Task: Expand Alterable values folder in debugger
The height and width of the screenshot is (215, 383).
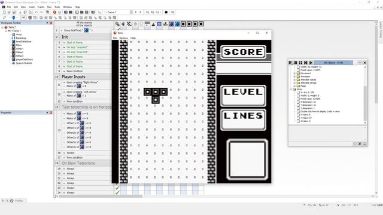Action: 294,79
